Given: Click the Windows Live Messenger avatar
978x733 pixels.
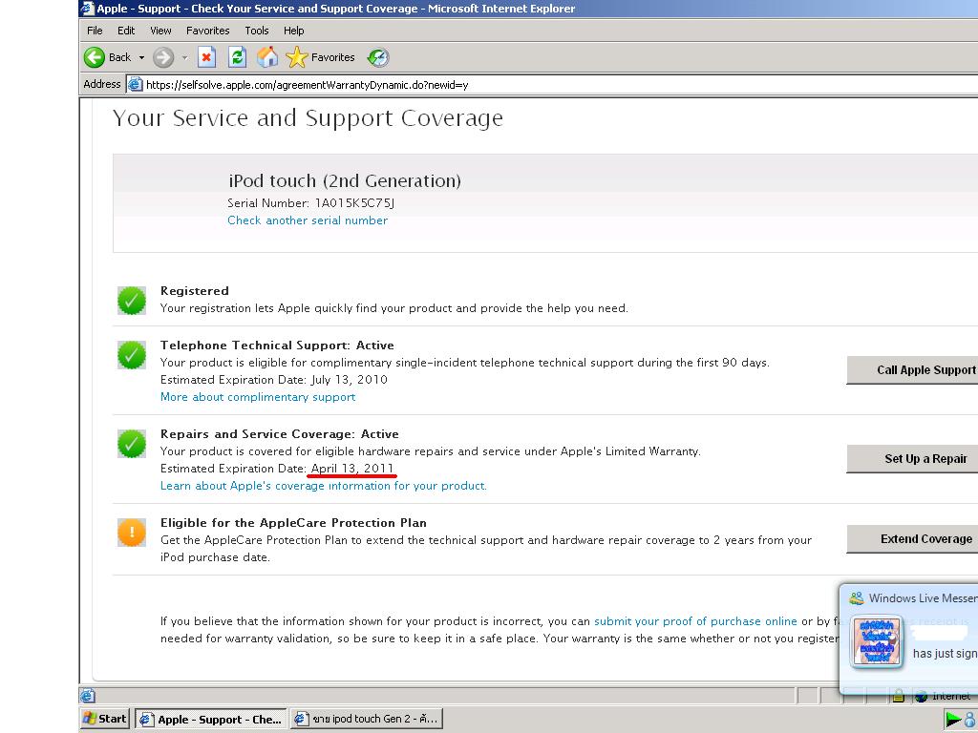Looking at the screenshot, I should click(x=877, y=639).
